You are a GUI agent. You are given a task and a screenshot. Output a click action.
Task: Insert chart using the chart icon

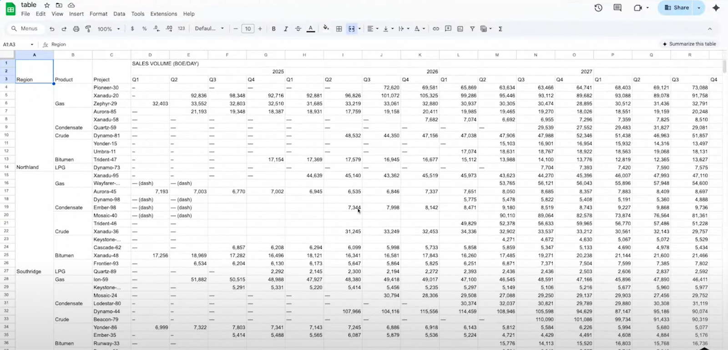point(460,29)
